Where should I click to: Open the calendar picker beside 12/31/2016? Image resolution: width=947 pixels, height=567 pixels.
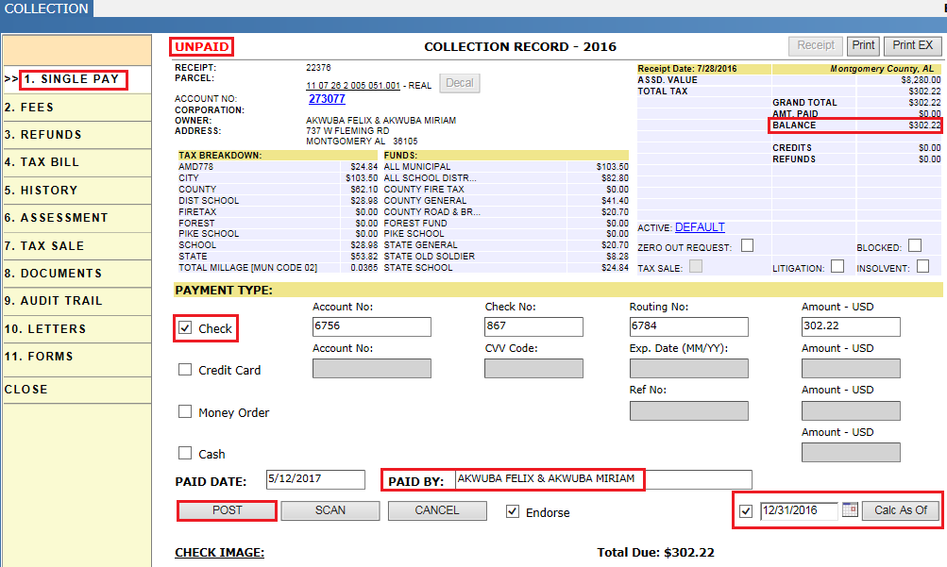[x=850, y=509]
